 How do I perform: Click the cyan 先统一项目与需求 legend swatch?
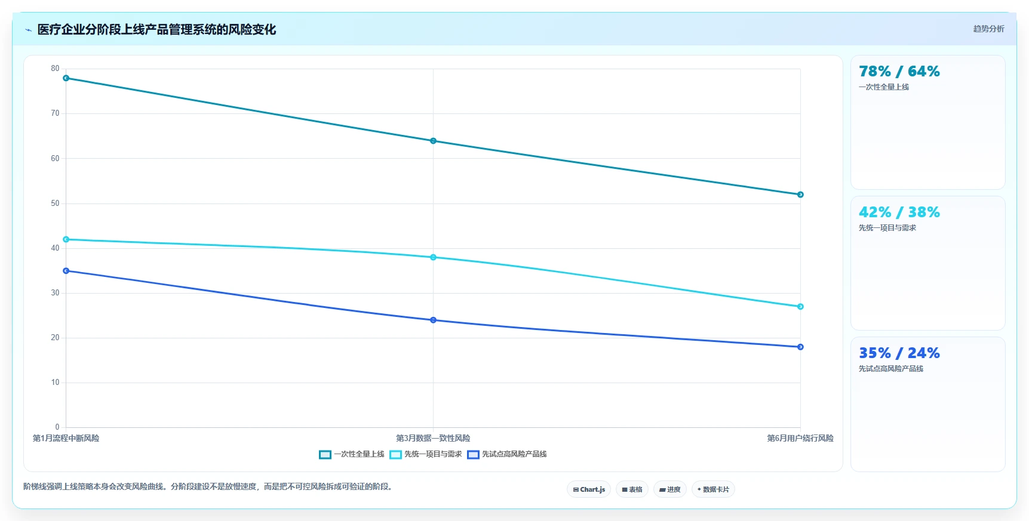coord(395,455)
